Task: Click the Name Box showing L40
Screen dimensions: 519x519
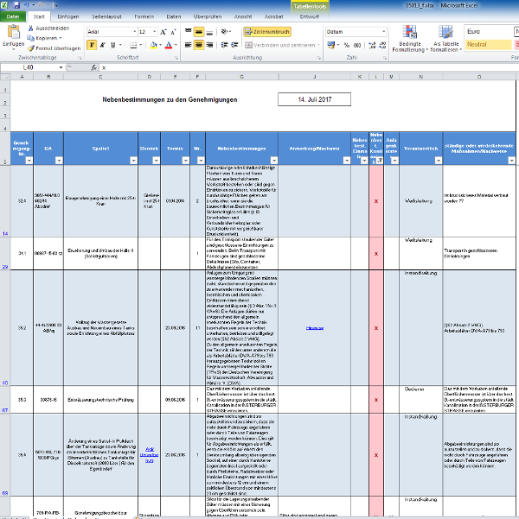Action: click(x=35, y=66)
